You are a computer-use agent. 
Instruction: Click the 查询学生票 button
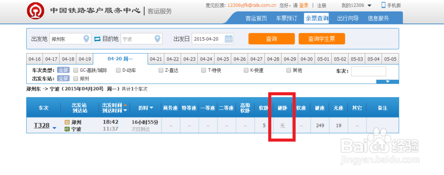pos(321,39)
